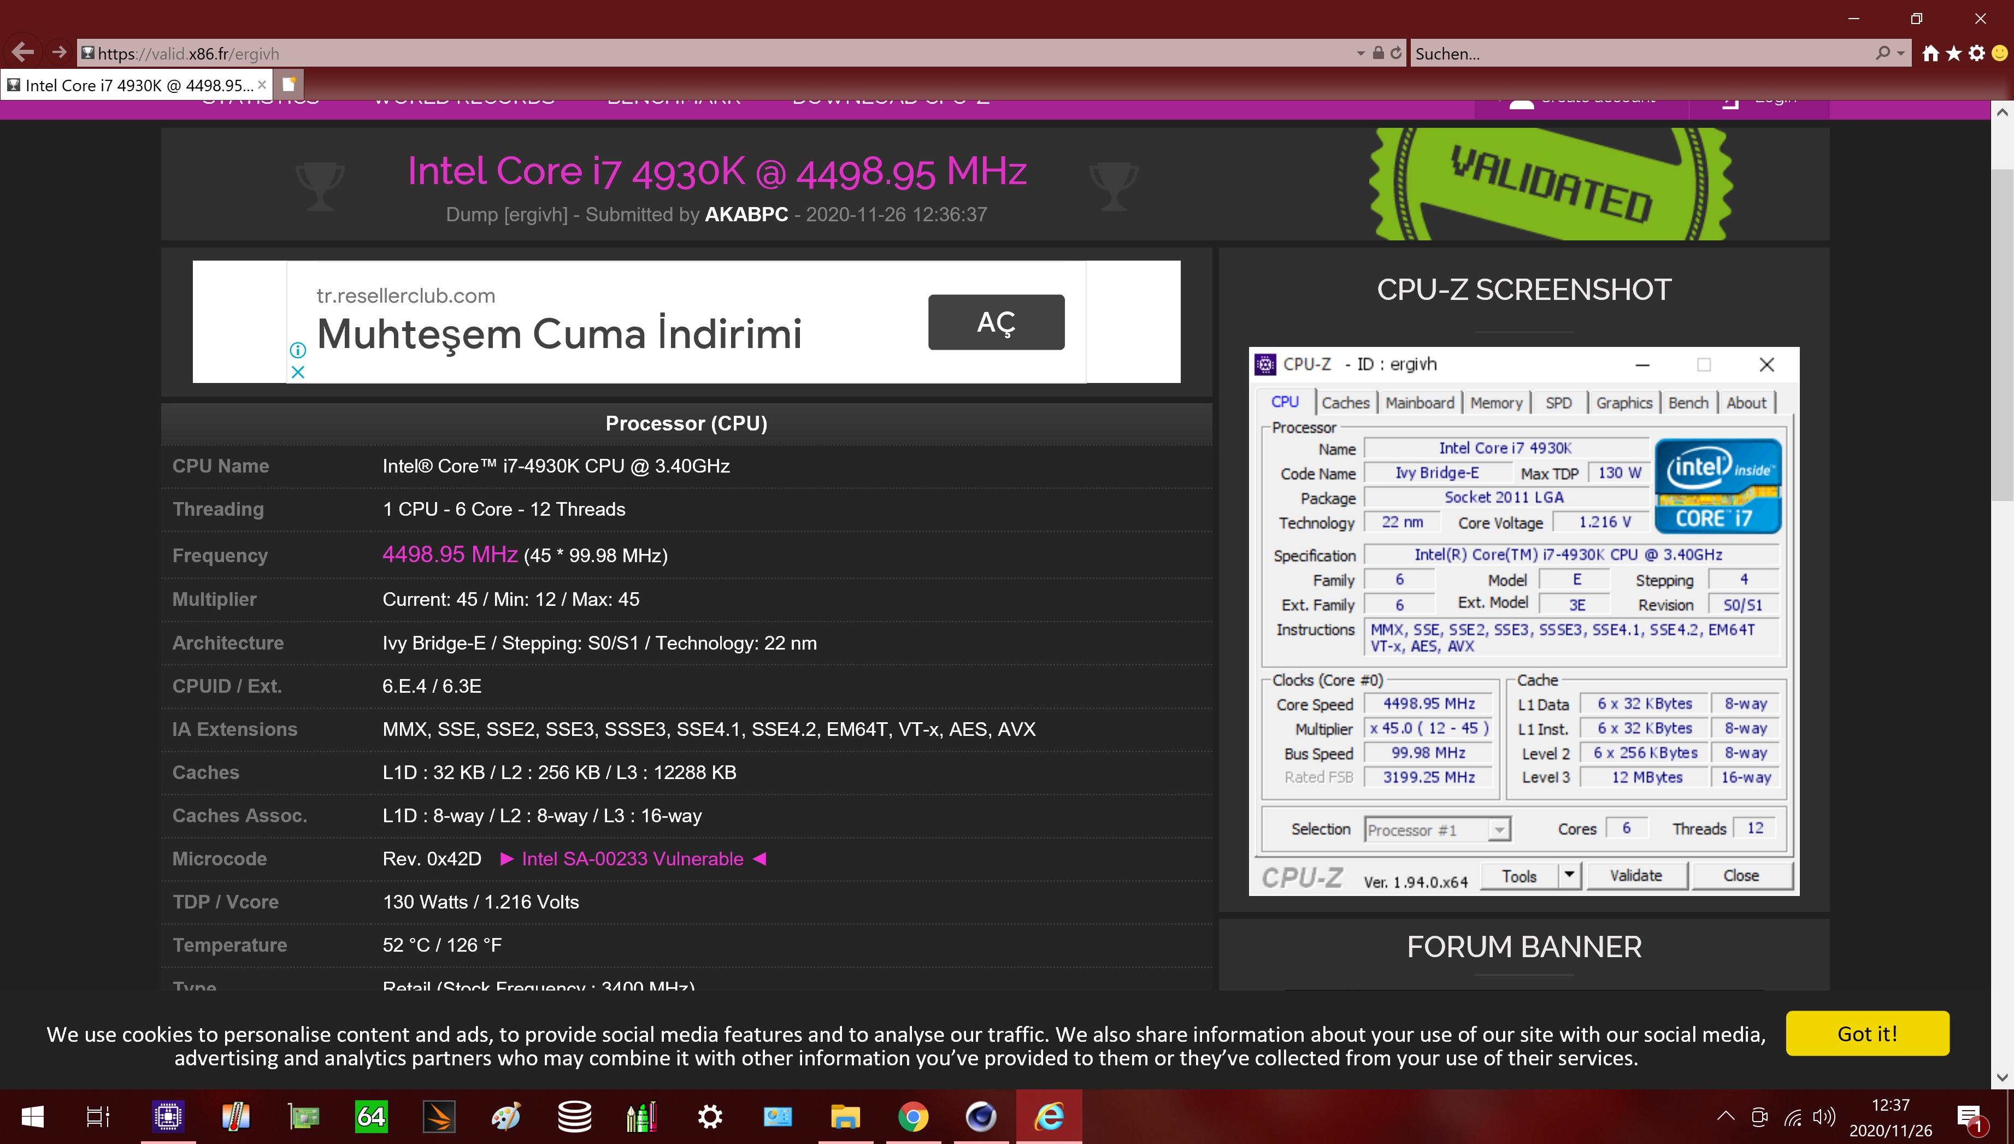The height and width of the screenshot is (1144, 2014).
Task: Open the Intel SA-00233 Vulnerable link
Action: click(x=633, y=859)
